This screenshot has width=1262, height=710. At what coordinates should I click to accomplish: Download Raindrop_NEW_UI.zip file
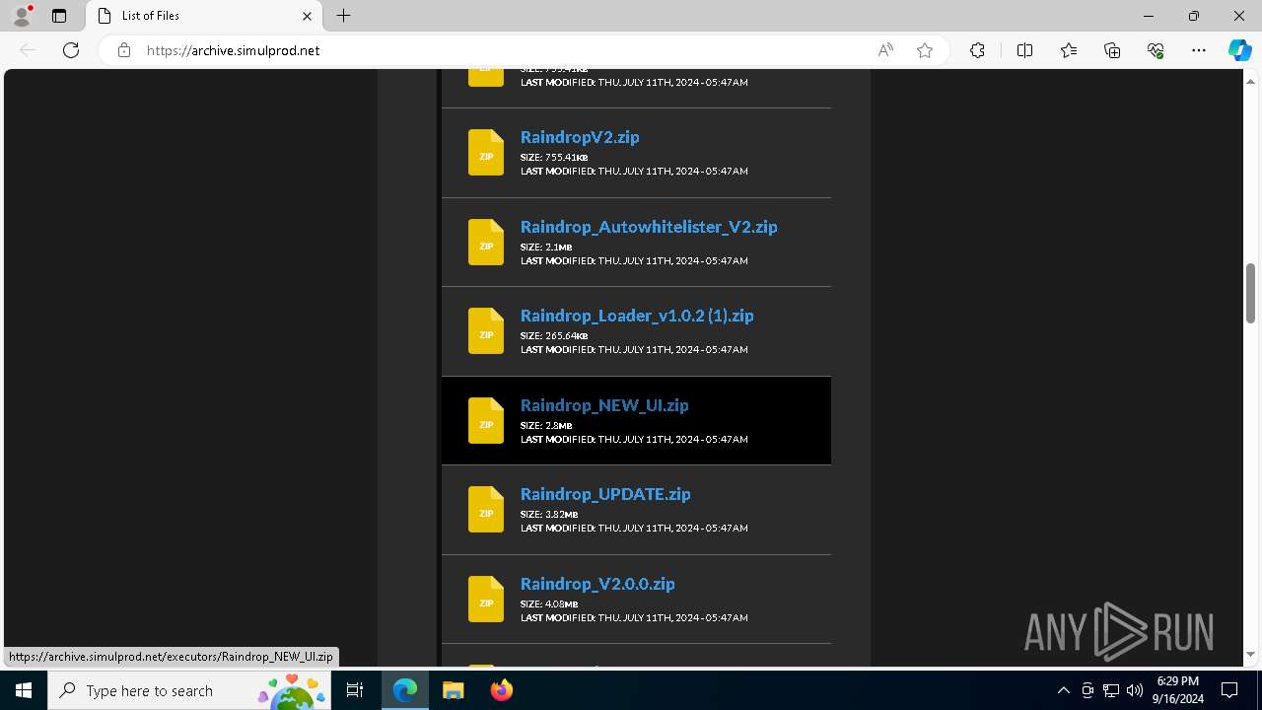coord(604,405)
